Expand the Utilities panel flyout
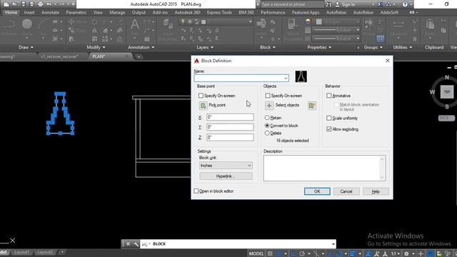This screenshot has width=457, height=257. [x=403, y=47]
